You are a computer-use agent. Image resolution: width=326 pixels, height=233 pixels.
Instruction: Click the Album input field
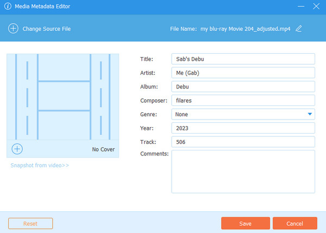pyautogui.click(x=243, y=86)
